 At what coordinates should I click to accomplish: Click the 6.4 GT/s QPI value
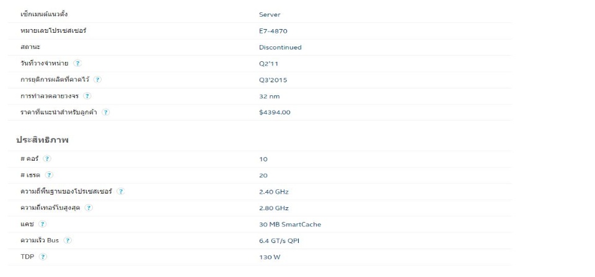pyautogui.click(x=280, y=241)
